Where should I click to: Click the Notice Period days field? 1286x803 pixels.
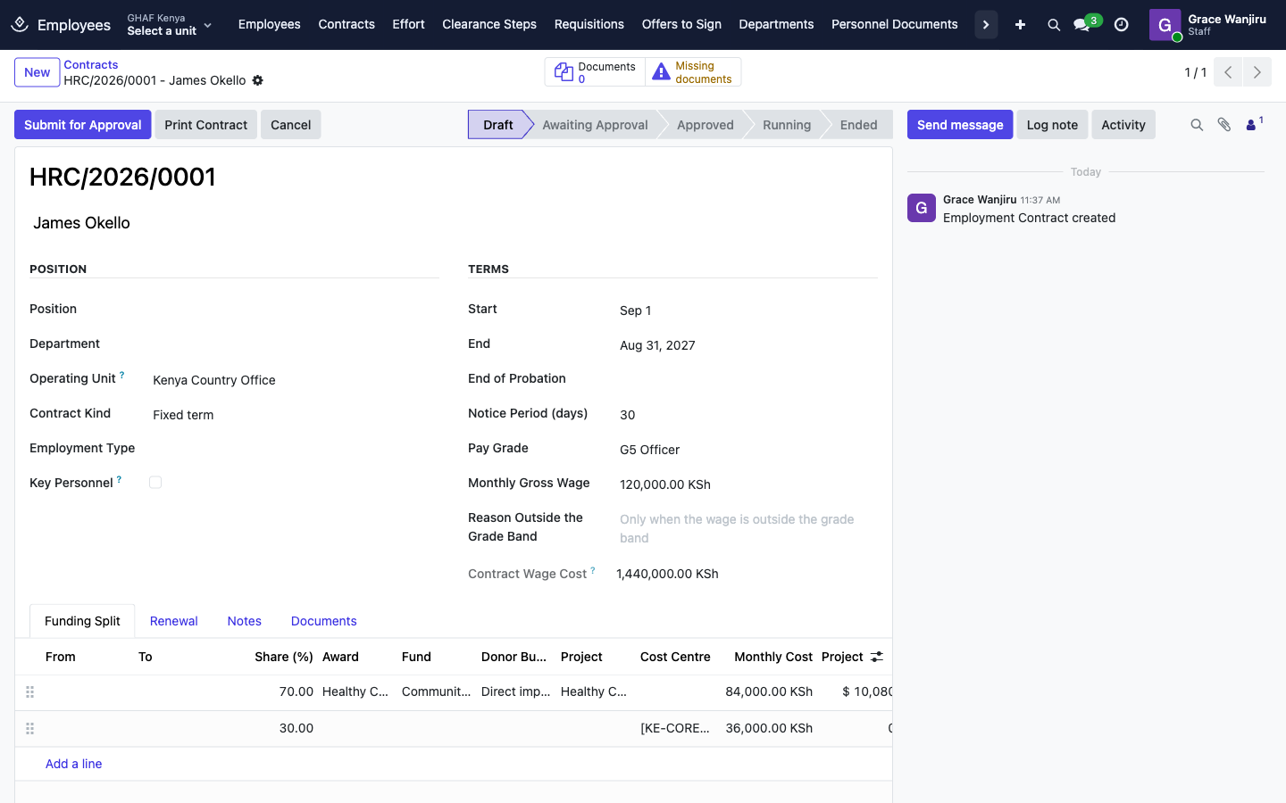748,415
